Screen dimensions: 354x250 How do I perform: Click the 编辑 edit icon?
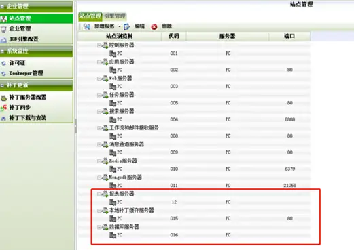126,26
